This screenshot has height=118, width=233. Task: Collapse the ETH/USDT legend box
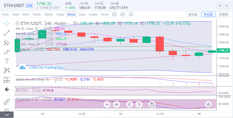pyautogui.click(x=18, y=23)
